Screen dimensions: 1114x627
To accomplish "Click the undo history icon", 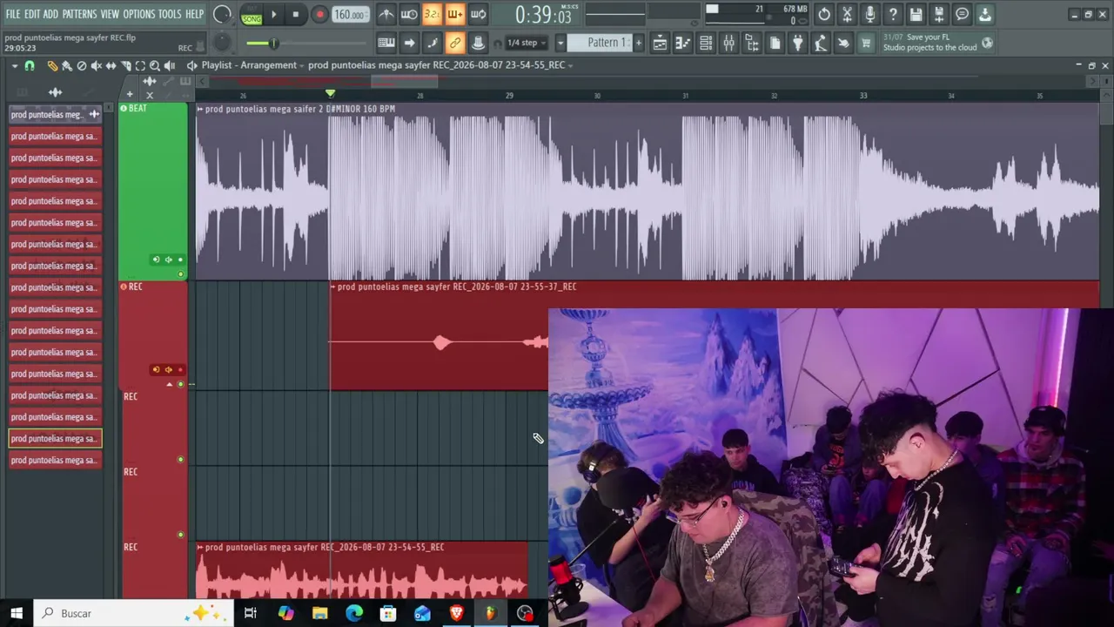I will click(x=824, y=14).
